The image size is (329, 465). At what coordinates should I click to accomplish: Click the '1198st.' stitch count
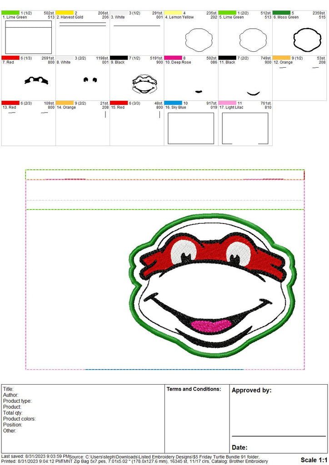(102, 58)
